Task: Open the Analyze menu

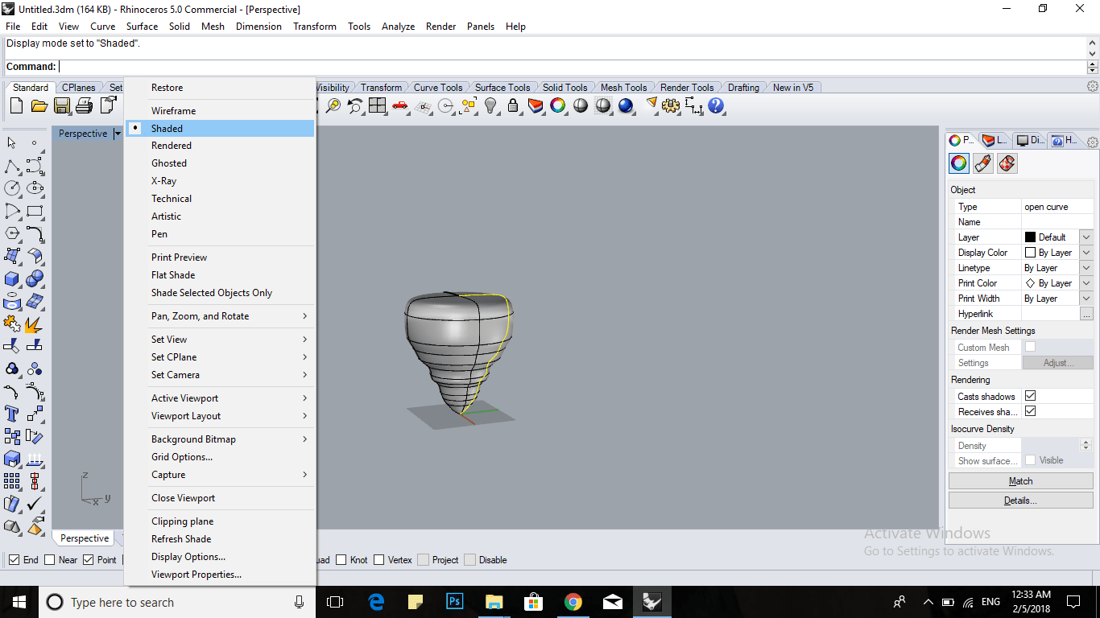Action: (398, 27)
